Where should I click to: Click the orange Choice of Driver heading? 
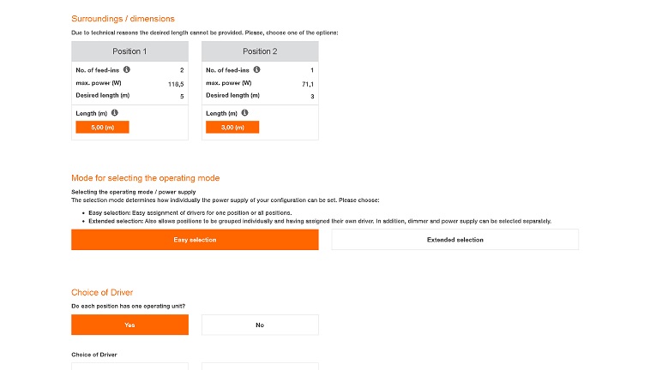tap(102, 292)
